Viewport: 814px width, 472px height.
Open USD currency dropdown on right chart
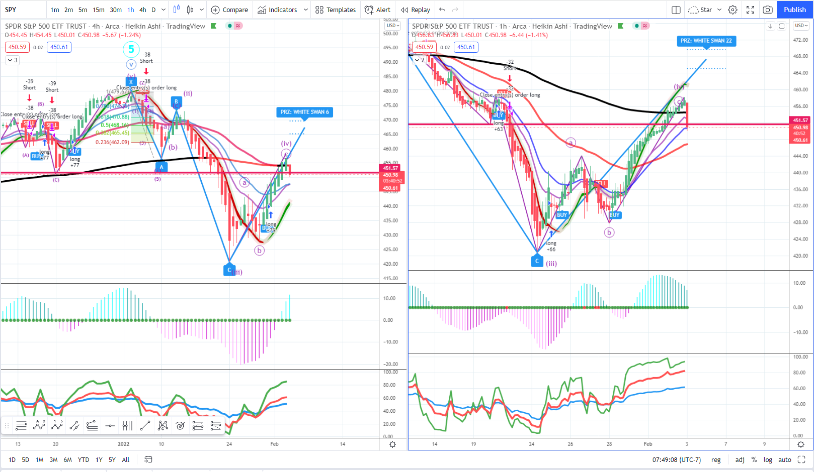coord(801,26)
